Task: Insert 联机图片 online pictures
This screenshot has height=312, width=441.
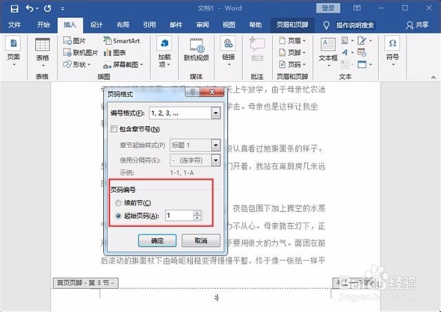Action: (81, 52)
